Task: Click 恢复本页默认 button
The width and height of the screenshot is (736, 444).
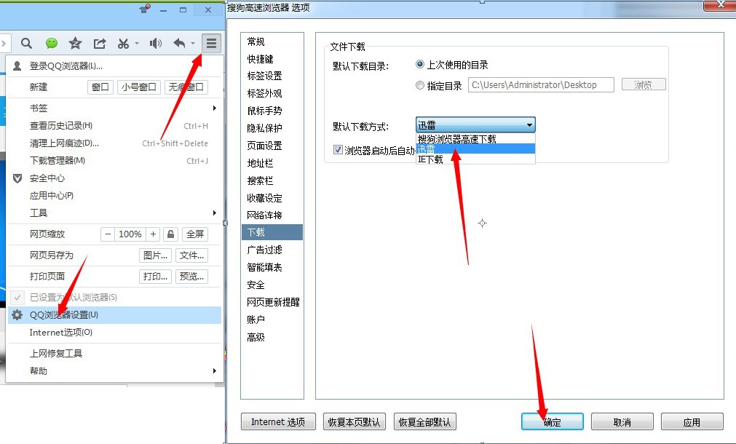Action: point(355,422)
